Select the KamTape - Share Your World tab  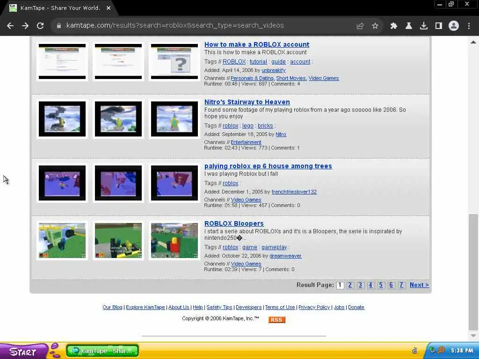coord(60,8)
